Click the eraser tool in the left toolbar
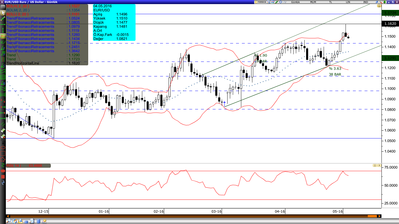Screen dimensions: 399x224 click(3, 130)
